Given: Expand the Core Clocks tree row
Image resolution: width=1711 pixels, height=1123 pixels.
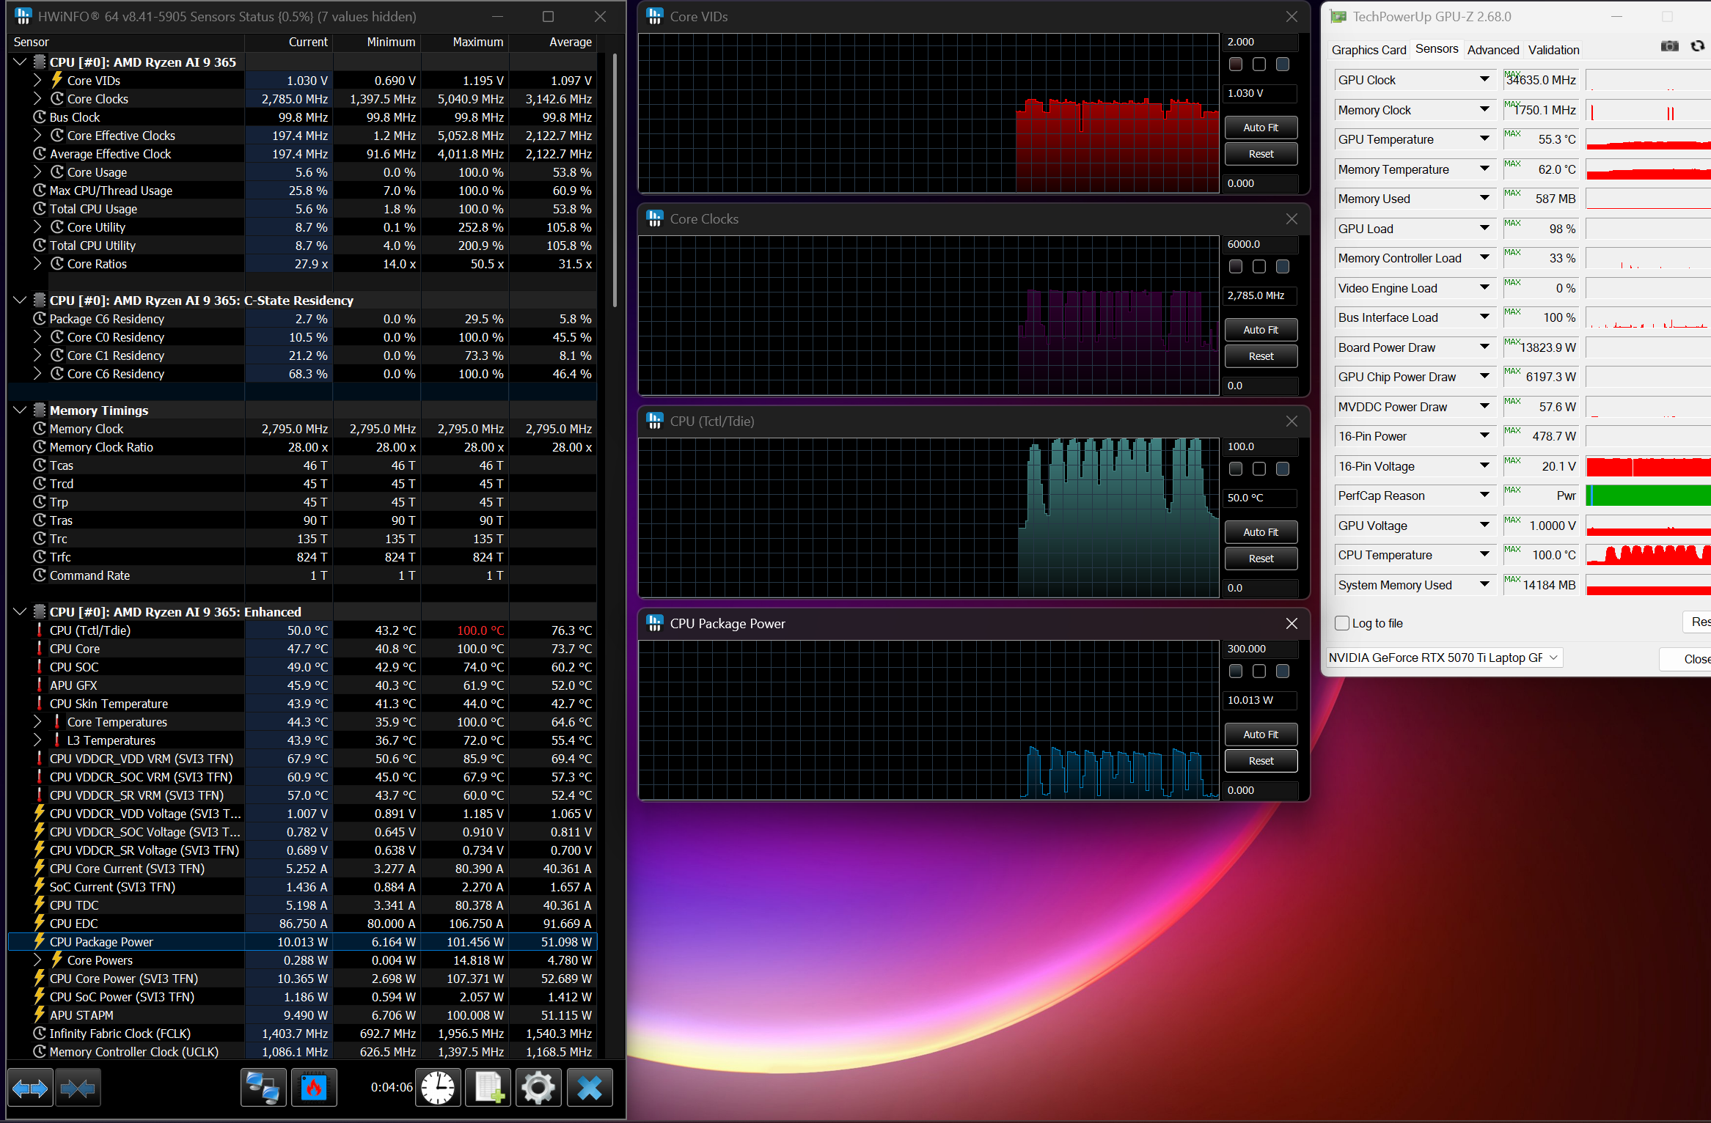Looking at the screenshot, I should click(x=37, y=99).
